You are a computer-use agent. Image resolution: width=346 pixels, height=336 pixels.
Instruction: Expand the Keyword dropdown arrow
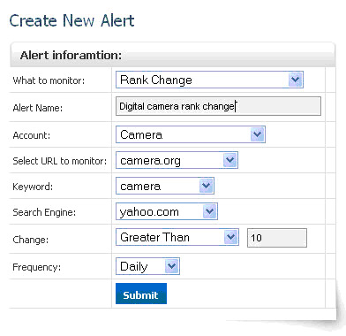[206, 186]
